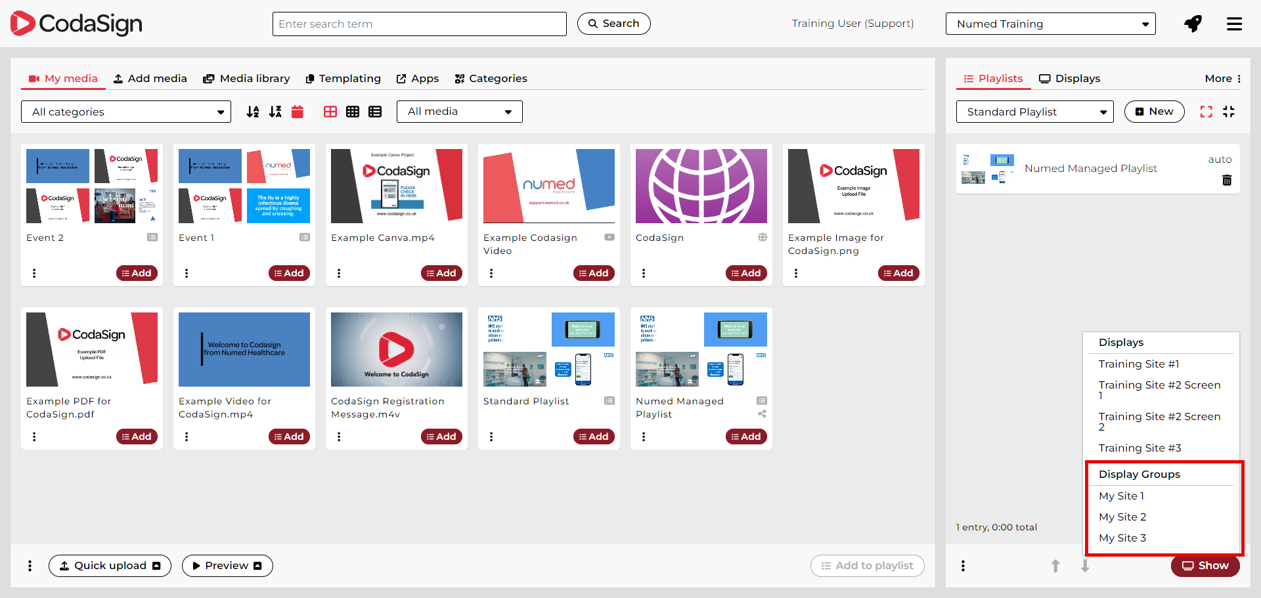Click the rocket icon in header
1261x598 pixels.
point(1193,24)
